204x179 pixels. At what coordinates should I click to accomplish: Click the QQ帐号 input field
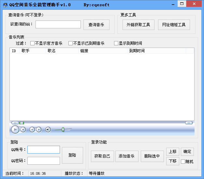pyautogui.click(x=44, y=150)
